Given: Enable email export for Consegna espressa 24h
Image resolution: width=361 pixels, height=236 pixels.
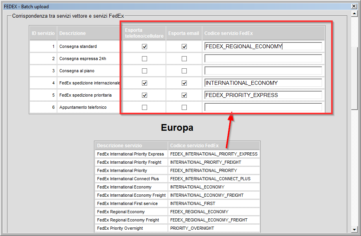Looking at the screenshot, I should click(x=184, y=59).
